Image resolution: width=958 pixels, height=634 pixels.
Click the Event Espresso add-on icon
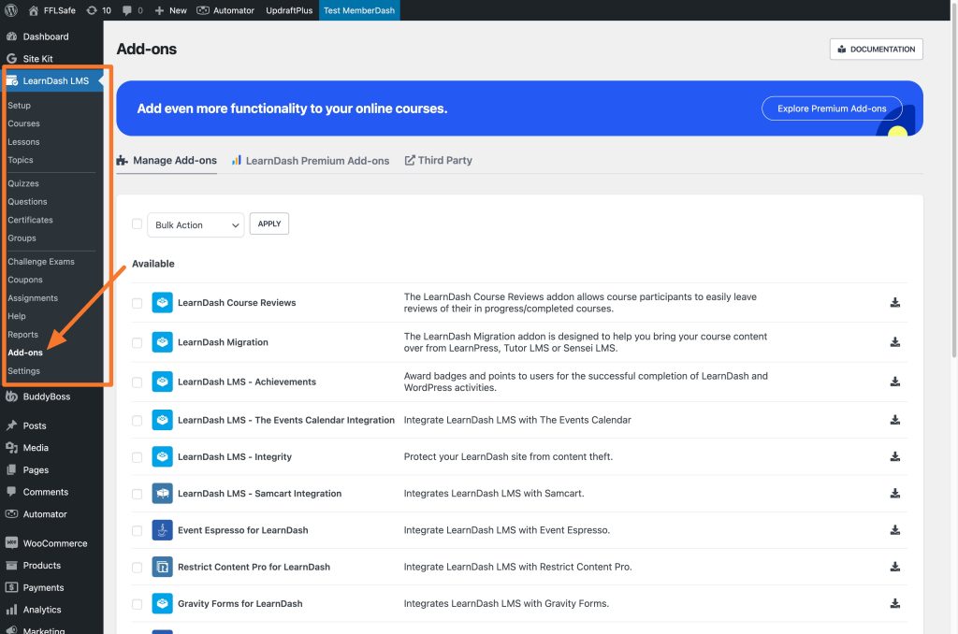tap(162, 530)
